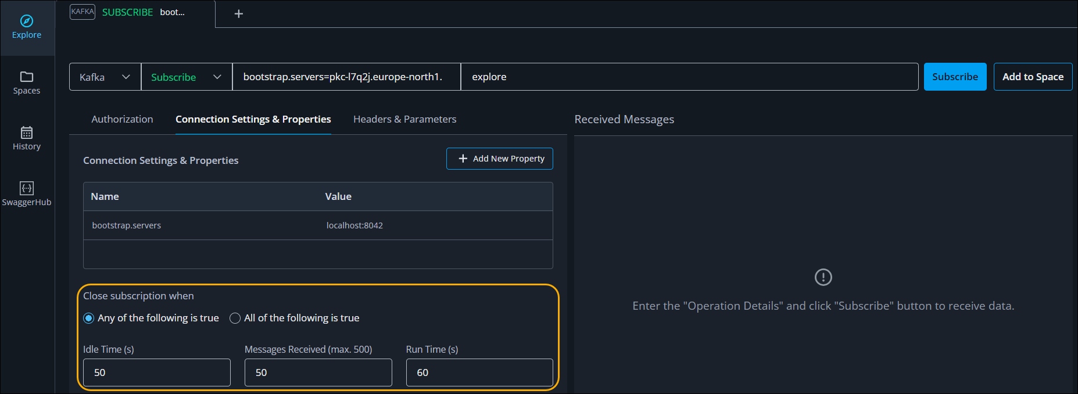The width and height of the screenshot is (1078, 394).
Task: Click the 'explore' topic input field
Action: 690,77
